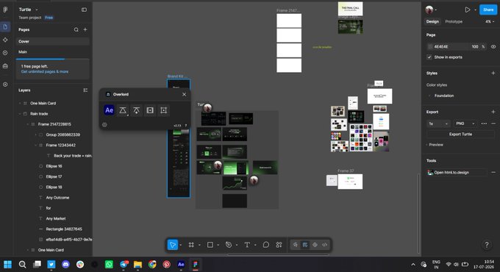The height and width of the screenshot is (272, 500).
Task: Open the Figma main menu icon
Action: click(5, 10)
